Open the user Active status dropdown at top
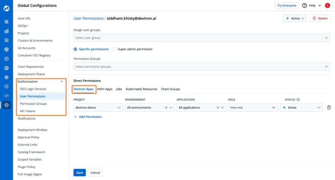This screenshot has width=335, height=180. coord(295,19)
